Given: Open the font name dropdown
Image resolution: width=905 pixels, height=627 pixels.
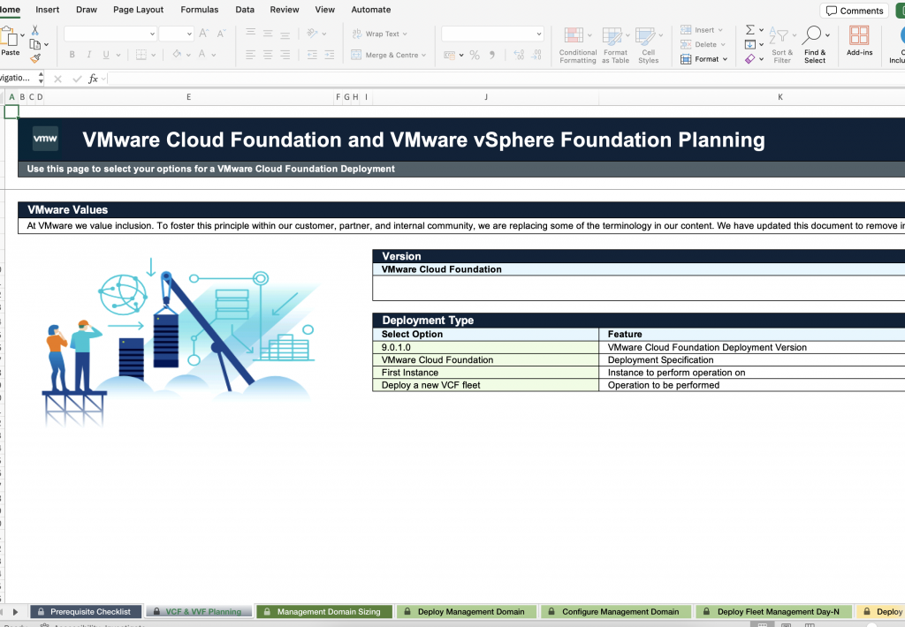Looking at the screenshot, I should (x=151, y=34).
